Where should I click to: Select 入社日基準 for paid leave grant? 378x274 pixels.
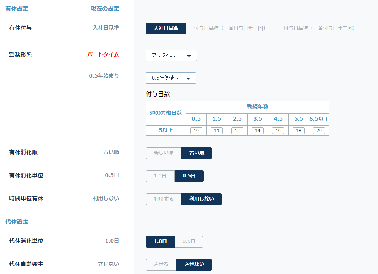point(166,28)
